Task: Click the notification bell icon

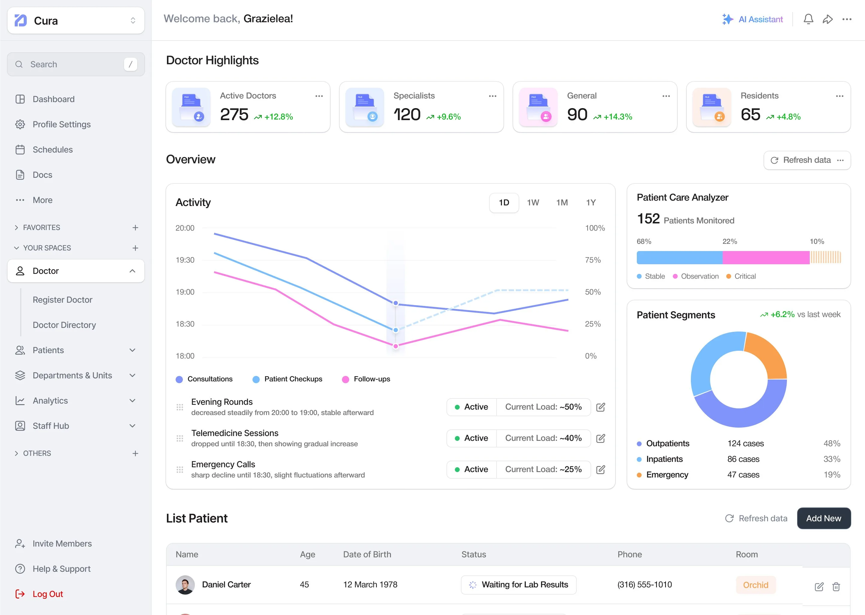Action: tap(808, 19)
